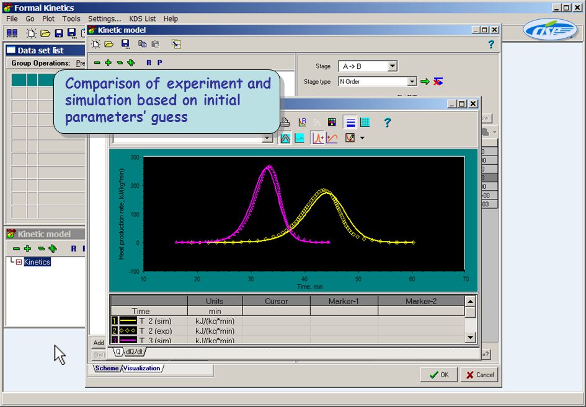The height and width of the screenshot is (407, 586).
Task: Open the Go menu
Action: click(30, 19)
